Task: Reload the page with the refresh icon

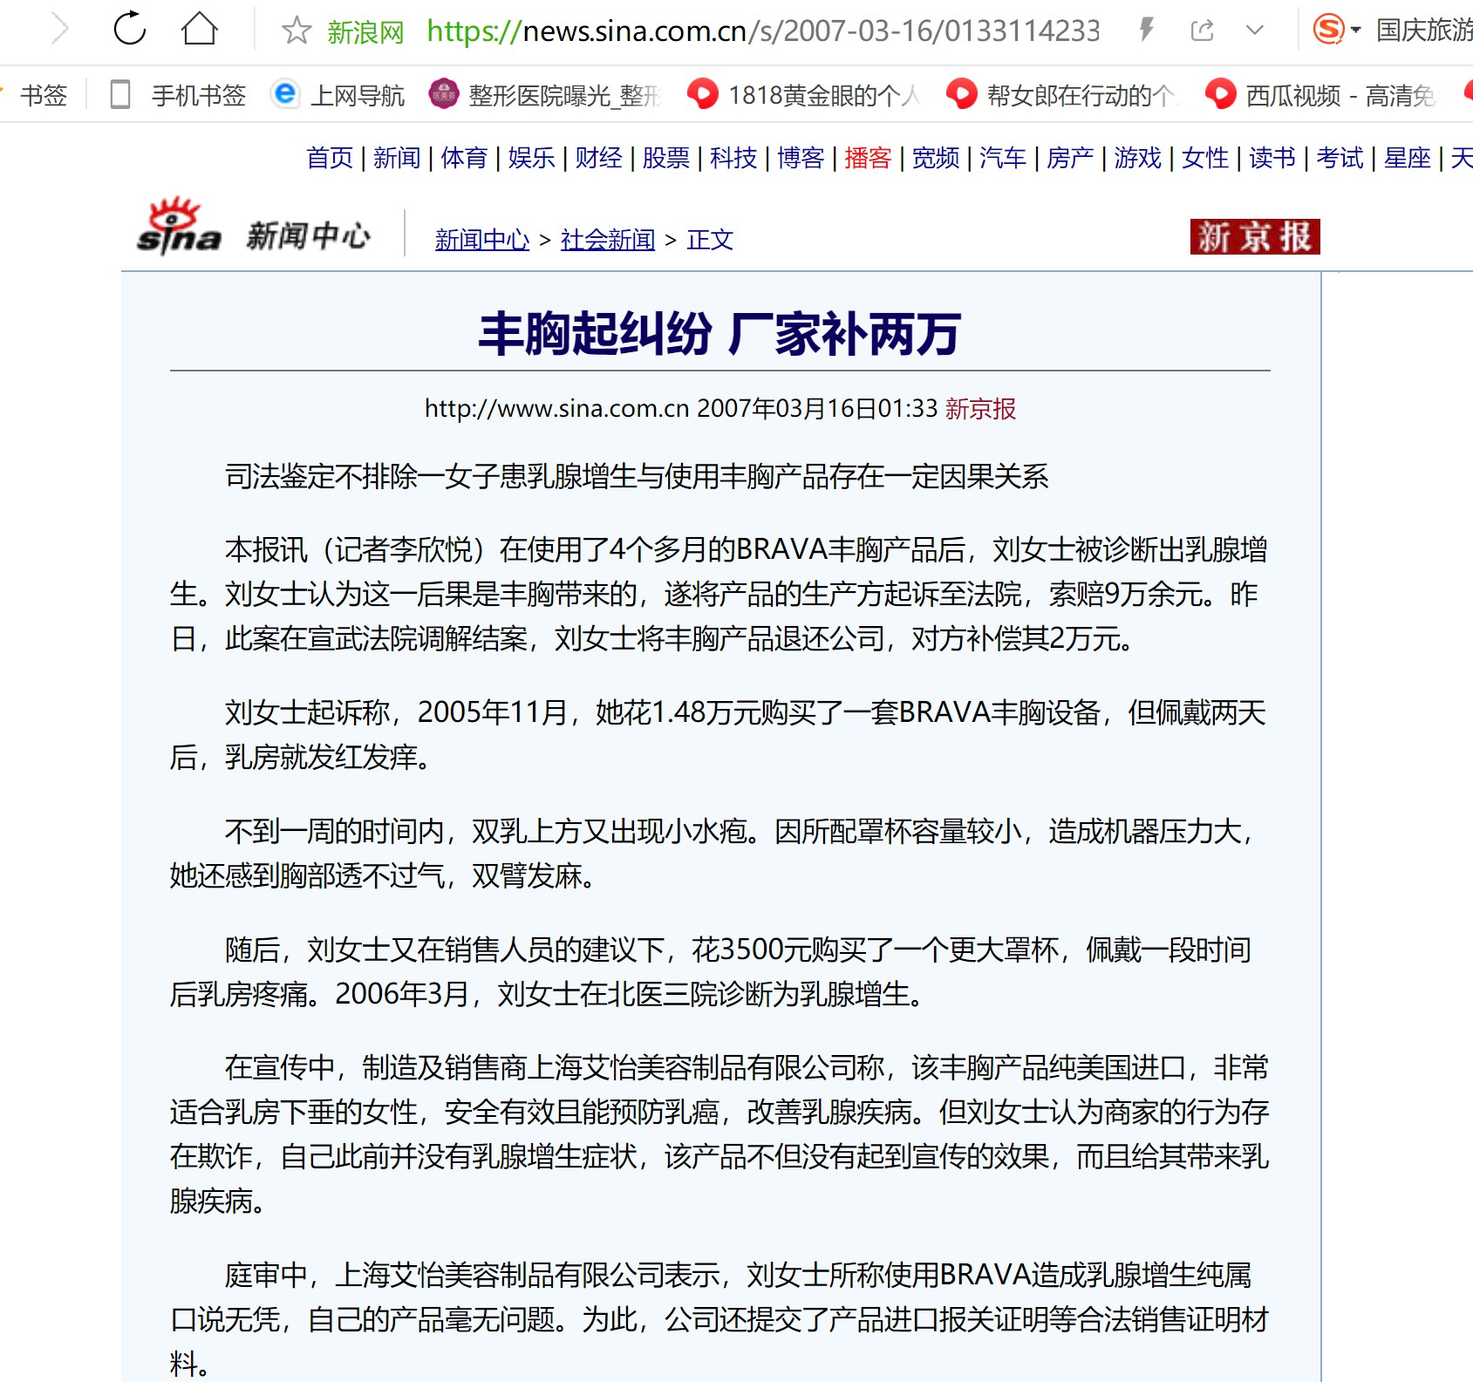Action: (x=130, y=29)
